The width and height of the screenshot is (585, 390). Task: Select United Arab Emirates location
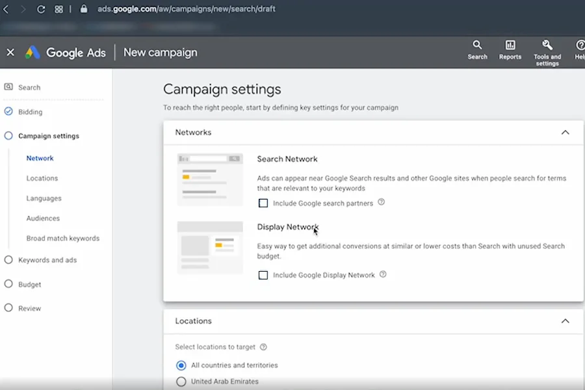tap(181, 382)
